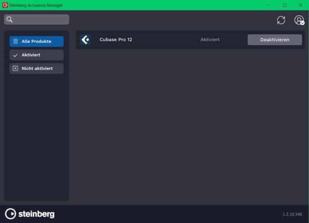Screen dimensions: 309x223
Task: Click the refresh licenses icon
Action: (281, 20)
